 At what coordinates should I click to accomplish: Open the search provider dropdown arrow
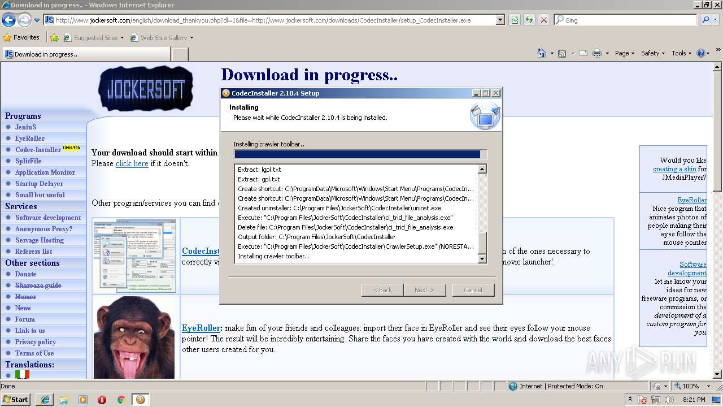(716, 20)
